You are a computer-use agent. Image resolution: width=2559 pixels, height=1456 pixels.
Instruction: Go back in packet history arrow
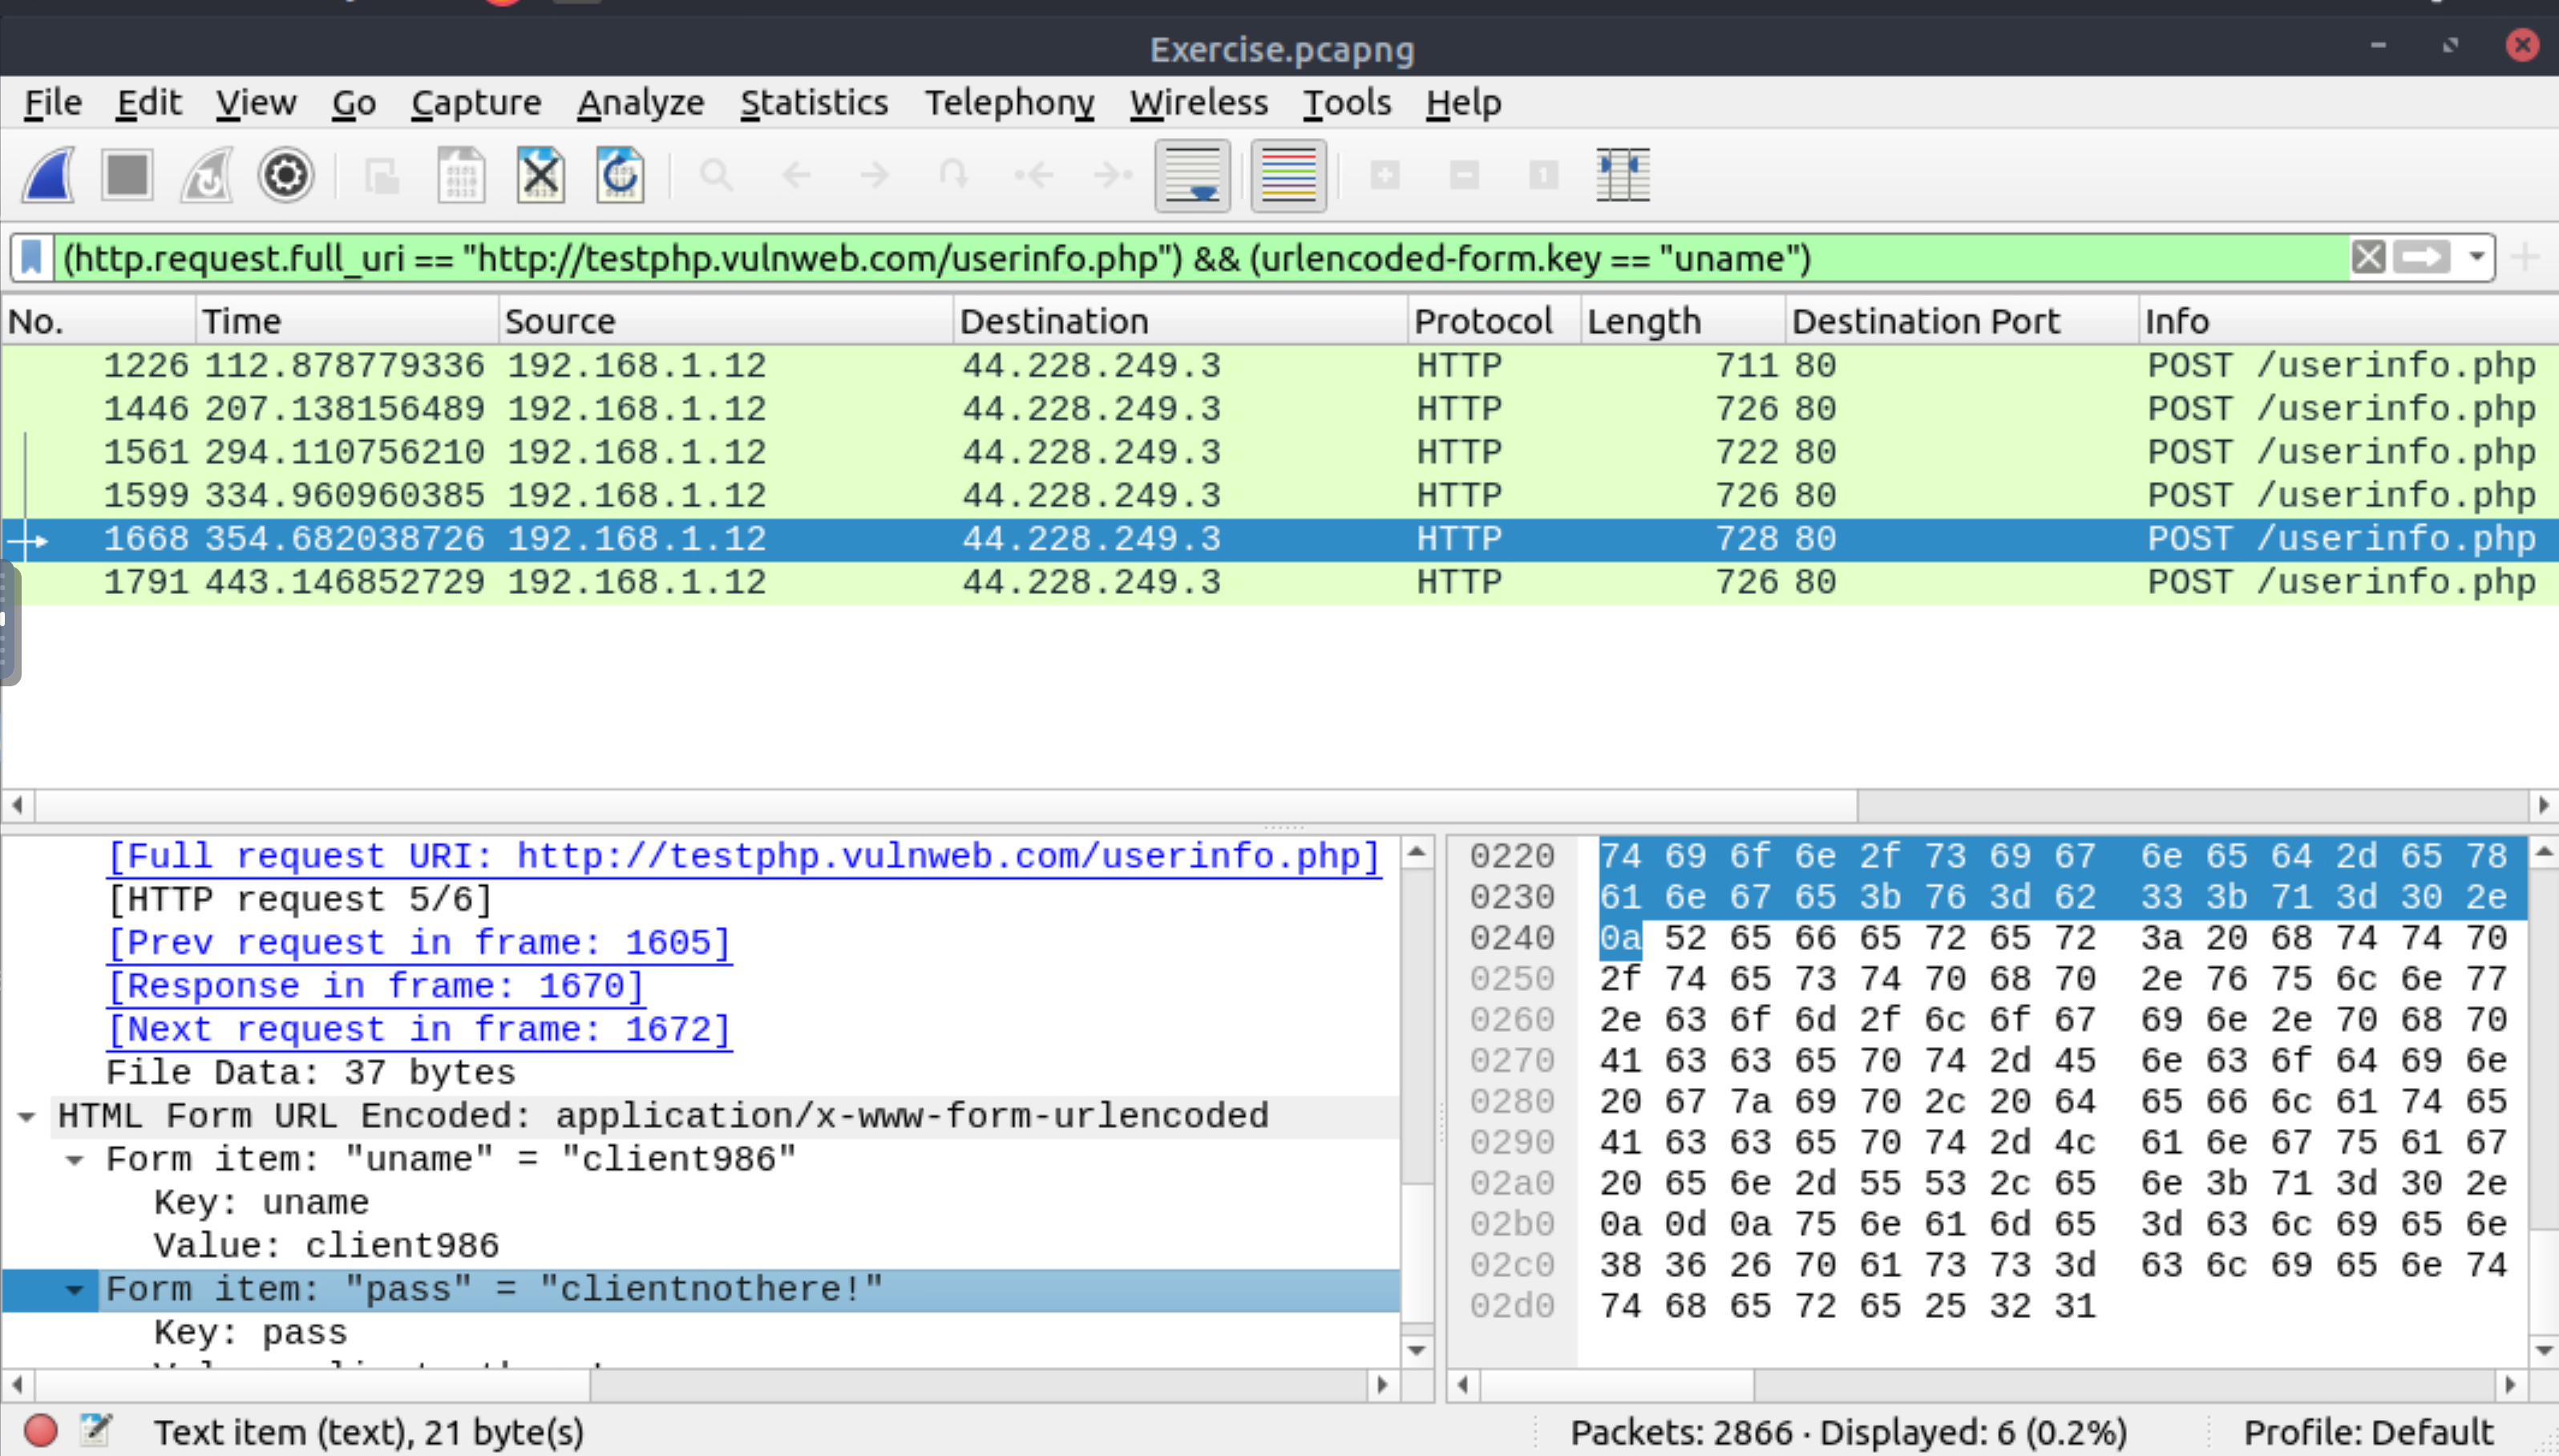coord(796,176)
